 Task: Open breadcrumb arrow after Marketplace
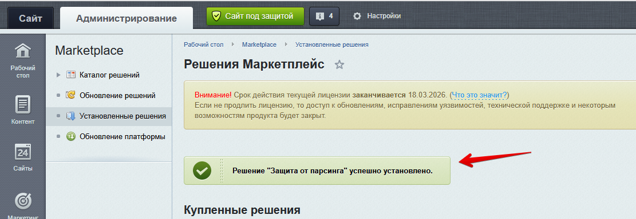coord(286,44)
